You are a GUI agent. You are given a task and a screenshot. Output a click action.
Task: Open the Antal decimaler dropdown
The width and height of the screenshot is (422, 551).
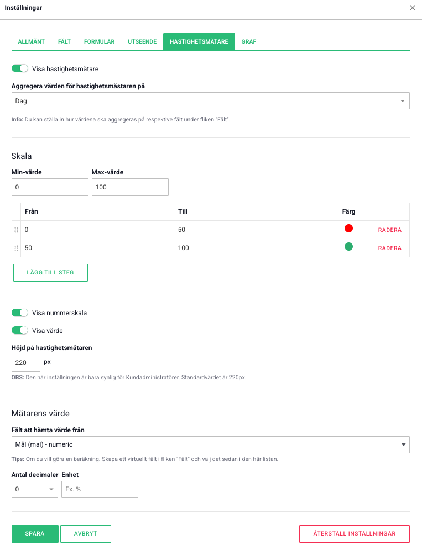pos(34,489)
